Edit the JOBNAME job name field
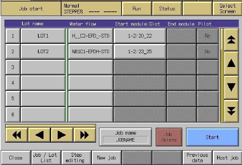Viewport: 242px width, 165px height. 125,140
